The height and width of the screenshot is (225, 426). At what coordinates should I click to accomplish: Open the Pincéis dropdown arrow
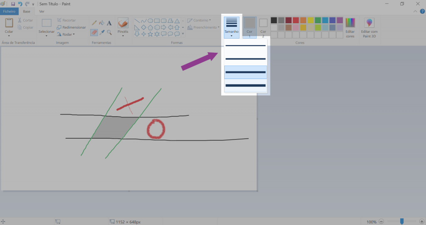(123, 36)
